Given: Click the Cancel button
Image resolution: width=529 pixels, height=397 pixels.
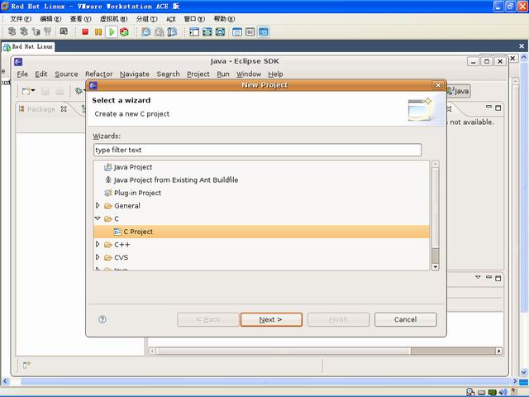Looking at the screenshot, I should coord(405,319).
